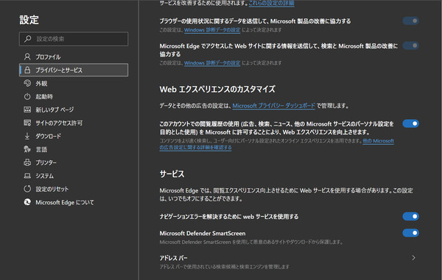Click the Microsoft Edge logo icon
442x280 pixels.
[x=27, y=202]
